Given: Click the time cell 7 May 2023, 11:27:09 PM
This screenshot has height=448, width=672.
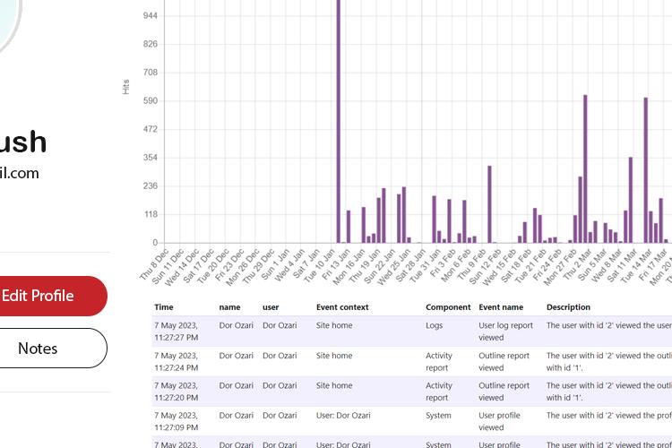Looking at the screenshot, I should pyautogui.click(x=177, y=421).
